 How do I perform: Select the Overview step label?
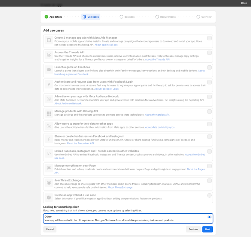coord(206,17)
